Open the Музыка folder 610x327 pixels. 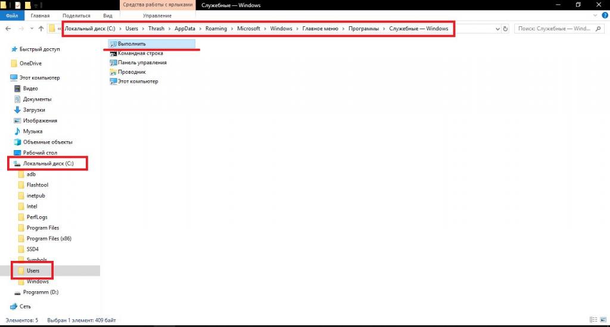click(x=28, y=132)
